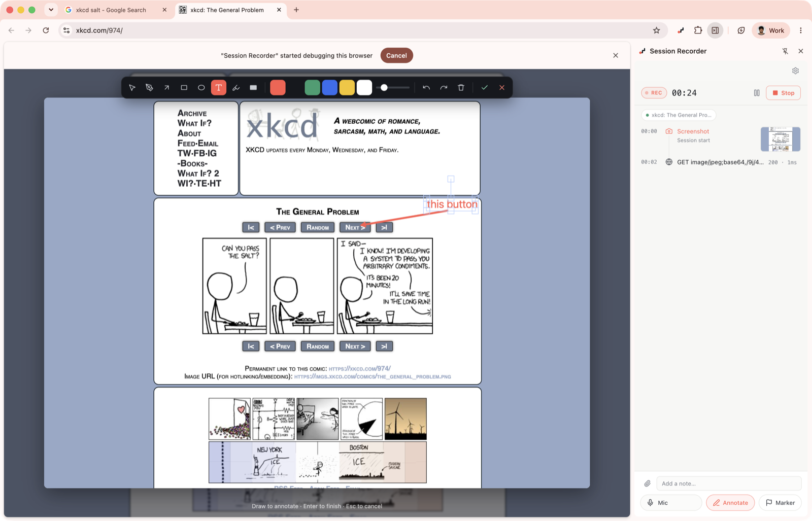Expand the tab search dropdown arrow

click(x=51, y=10)
